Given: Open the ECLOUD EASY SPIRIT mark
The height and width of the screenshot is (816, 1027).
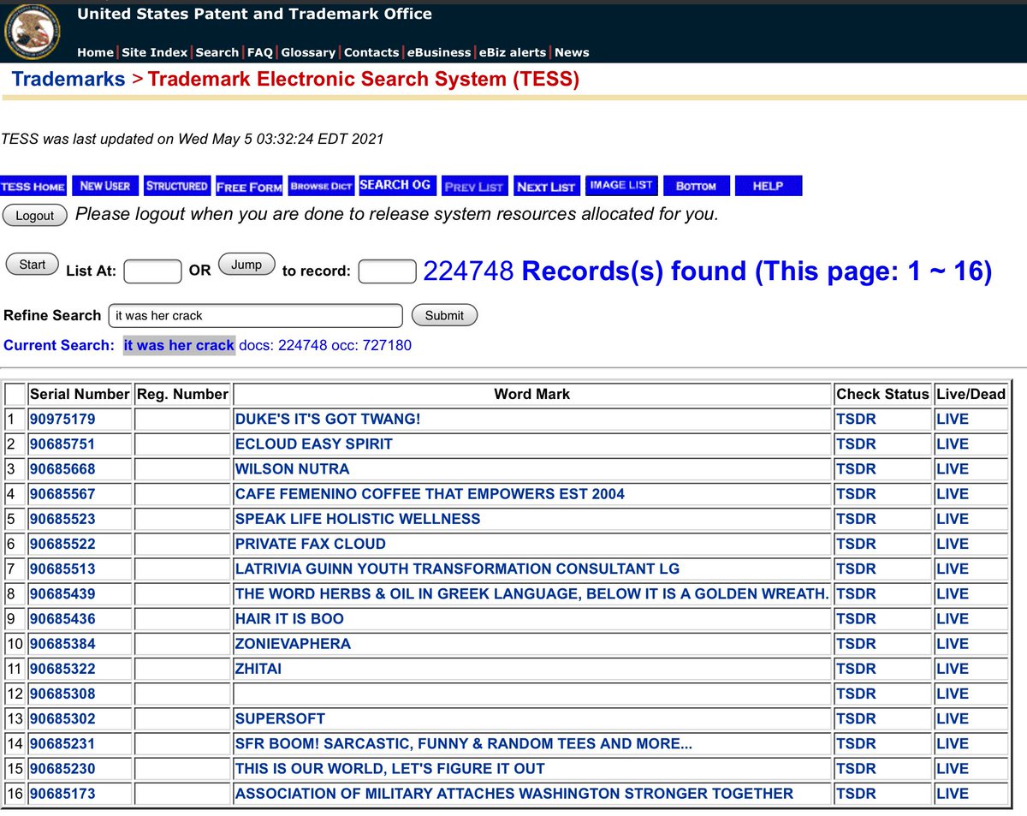Looking at the screenshot, I should (x=314, y=444).
